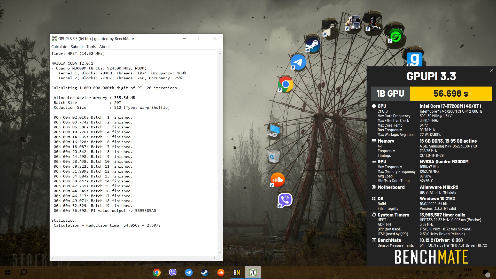This screenshot has height=279, width=496.
Task: Select the Recycle Bin desktop icon
Action: pos(274,156)
